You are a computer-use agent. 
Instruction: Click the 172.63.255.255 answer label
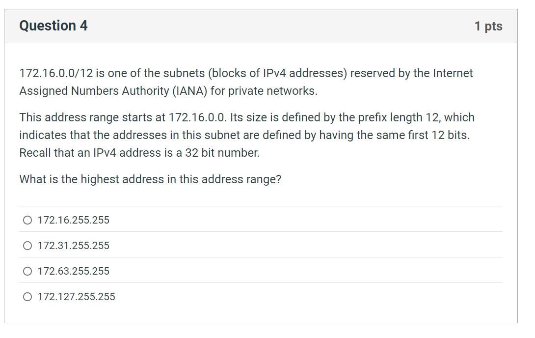[x=73, y=271]
